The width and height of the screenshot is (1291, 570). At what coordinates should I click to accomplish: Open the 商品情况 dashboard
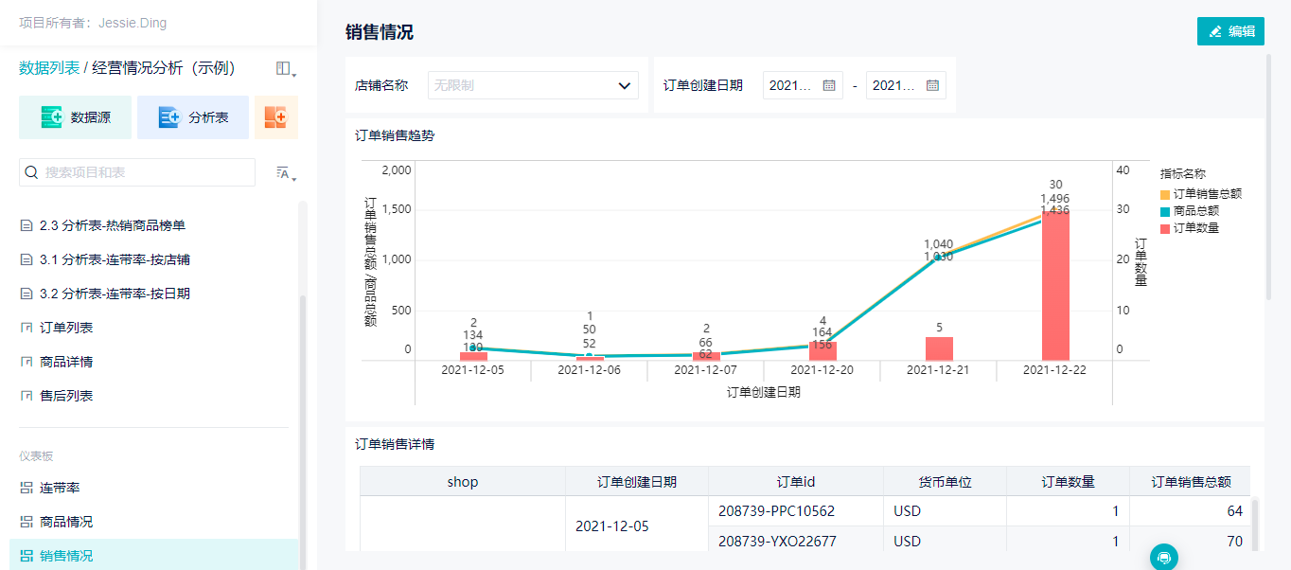coord(66,522)
